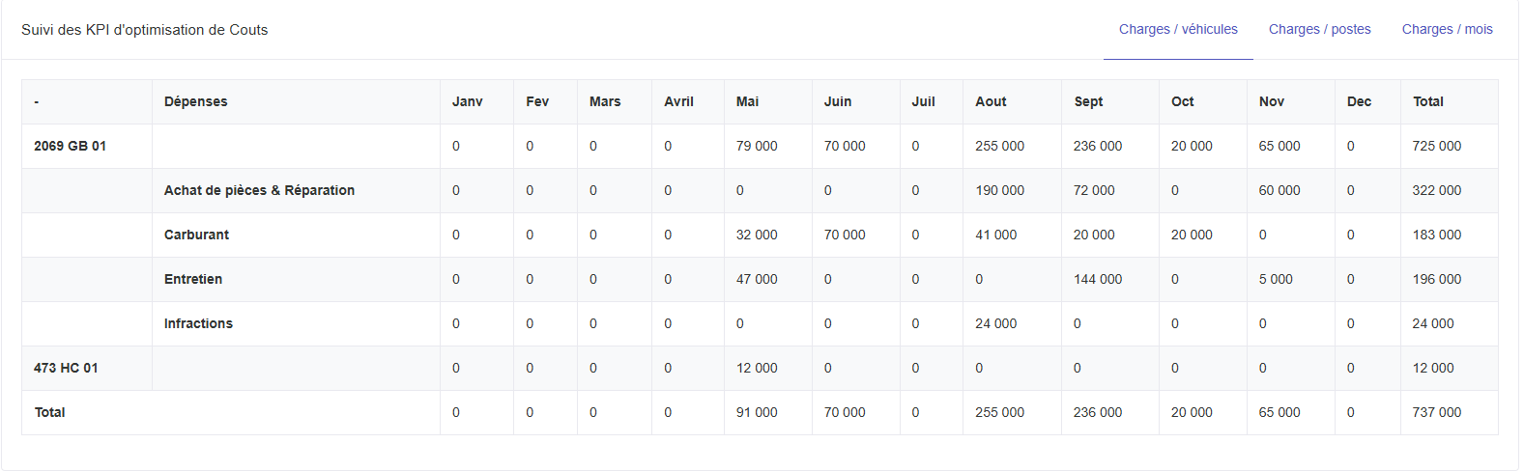Viewport: 1524px width, 471px height.
Task: Select the Carburant expense row label
Action: (x=196, y=235)
